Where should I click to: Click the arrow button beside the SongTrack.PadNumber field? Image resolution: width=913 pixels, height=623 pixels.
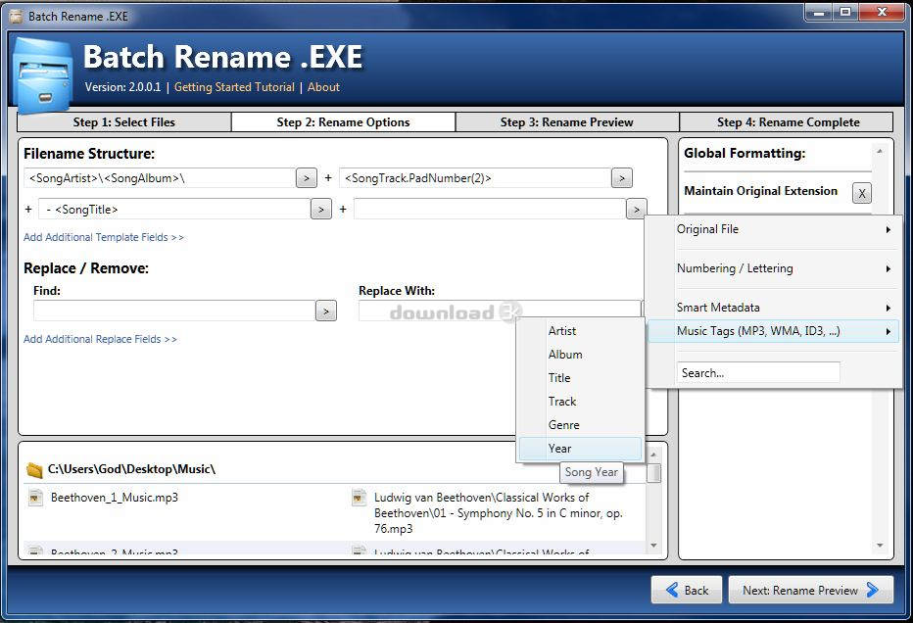point(621,178)
